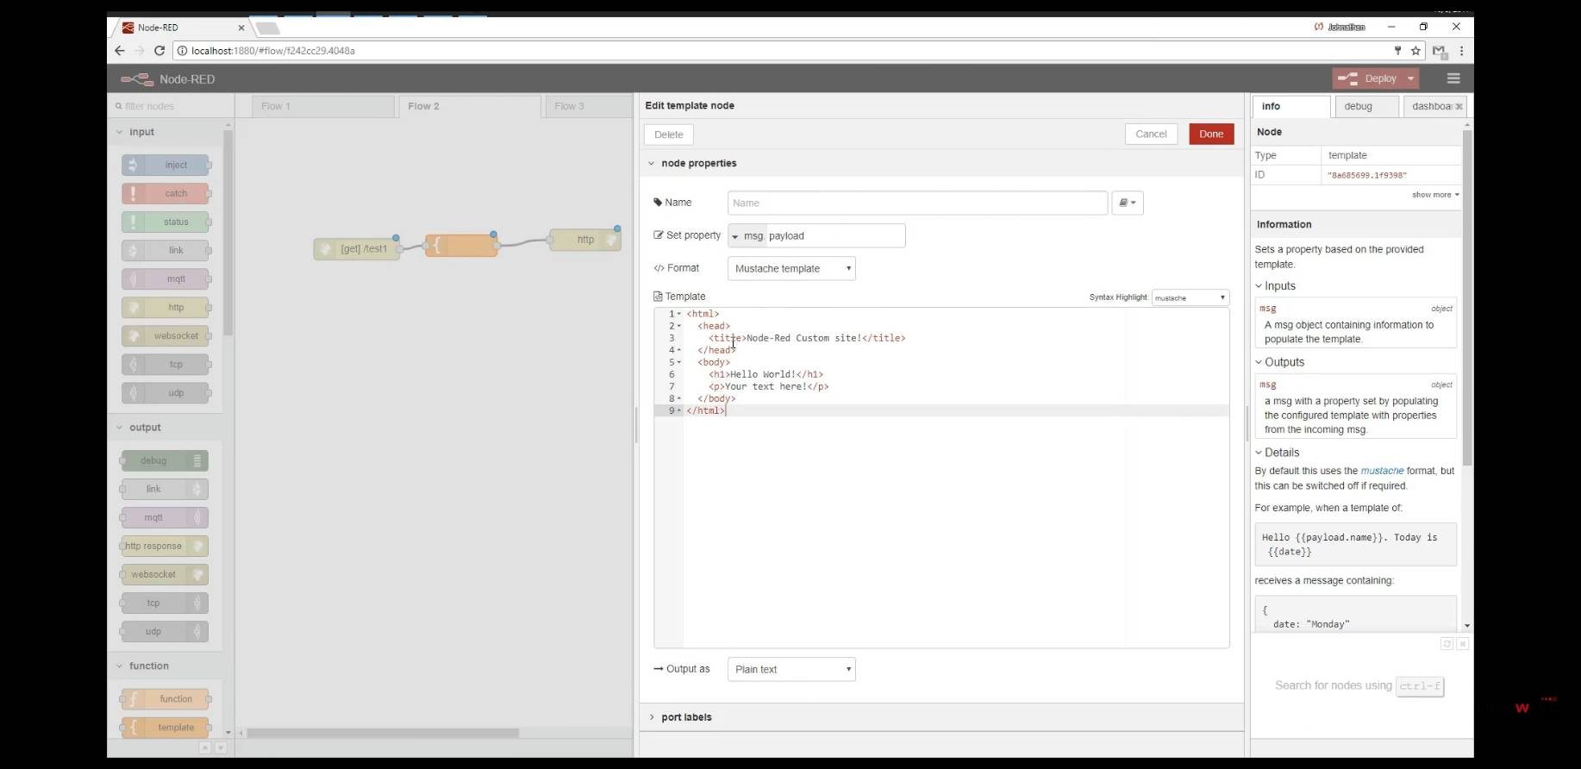This screenshot has width=1581, height=769.
Task: Click show more in info panel
Action: [1435, 195]
